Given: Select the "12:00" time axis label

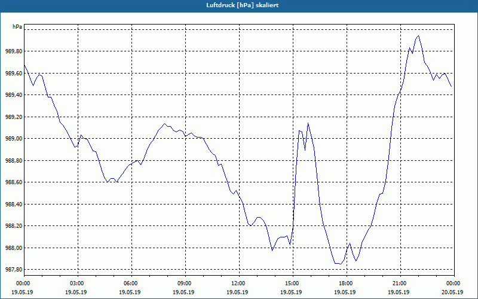Looking at the screenshot, I should pyautogui.click(x=237, y=283).
